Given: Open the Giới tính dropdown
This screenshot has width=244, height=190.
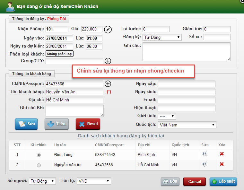Looking at the screenshot, I should 167,116.
